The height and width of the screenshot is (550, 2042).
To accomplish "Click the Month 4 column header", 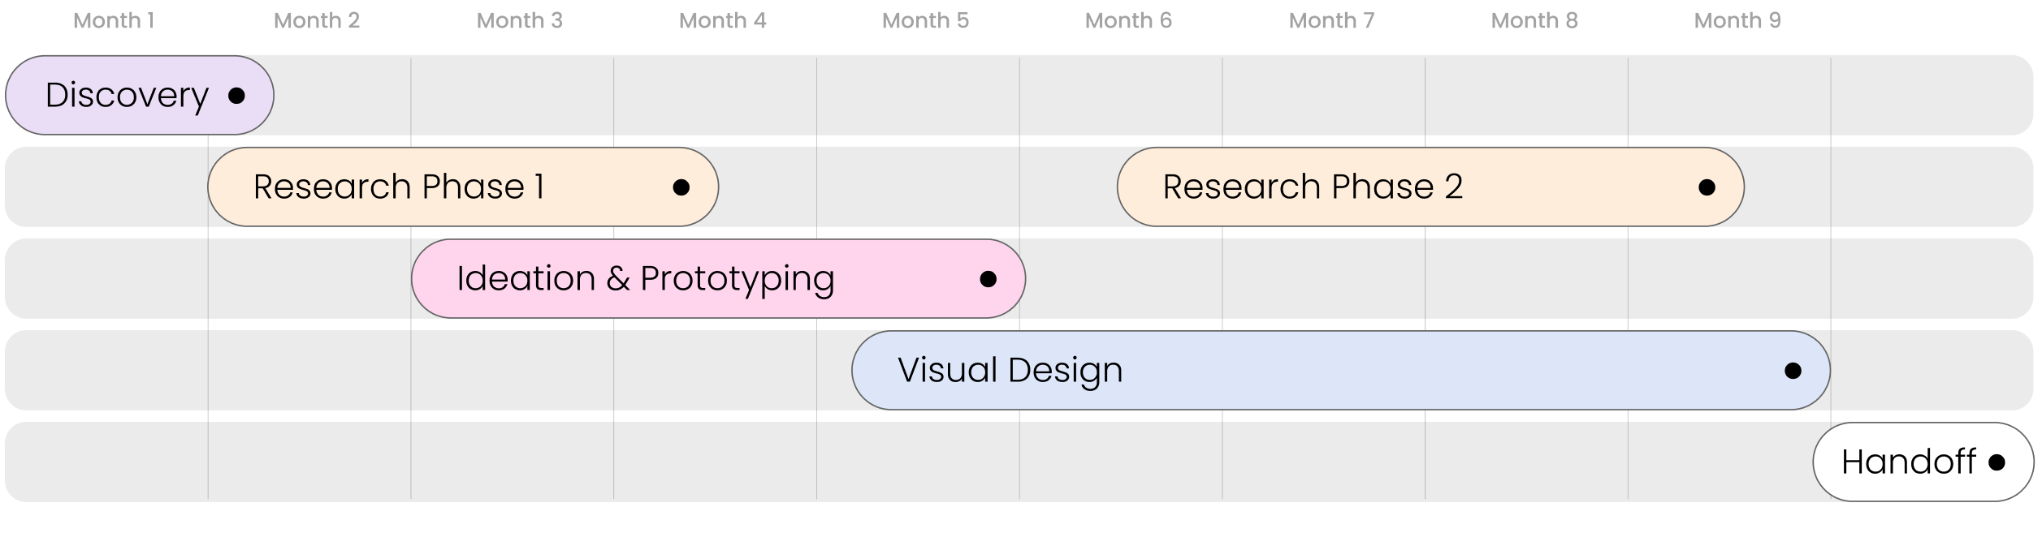I will coord(723,21).
